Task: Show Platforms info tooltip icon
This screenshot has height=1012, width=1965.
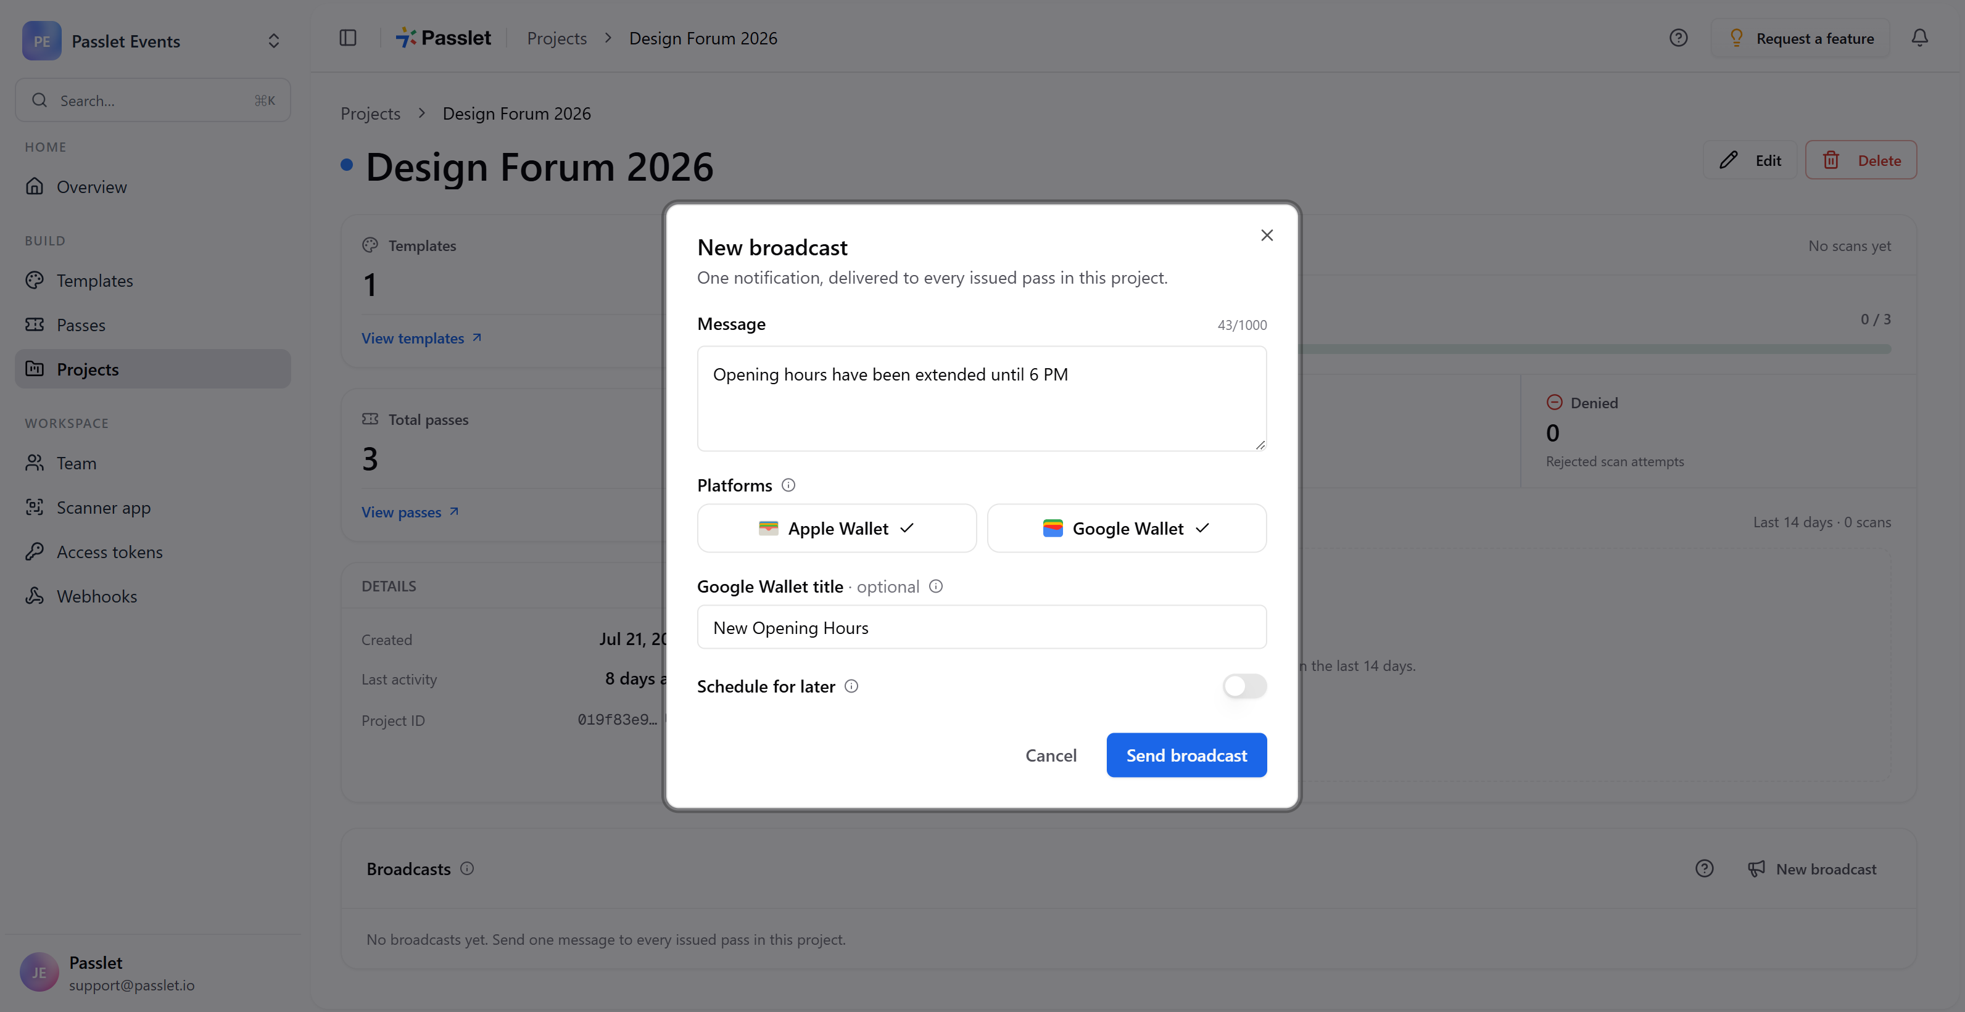Action: [x=788, y=485]
